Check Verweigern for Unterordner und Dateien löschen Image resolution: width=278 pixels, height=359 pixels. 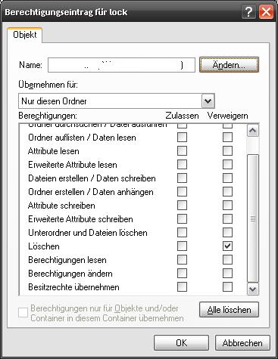(227, 233)
